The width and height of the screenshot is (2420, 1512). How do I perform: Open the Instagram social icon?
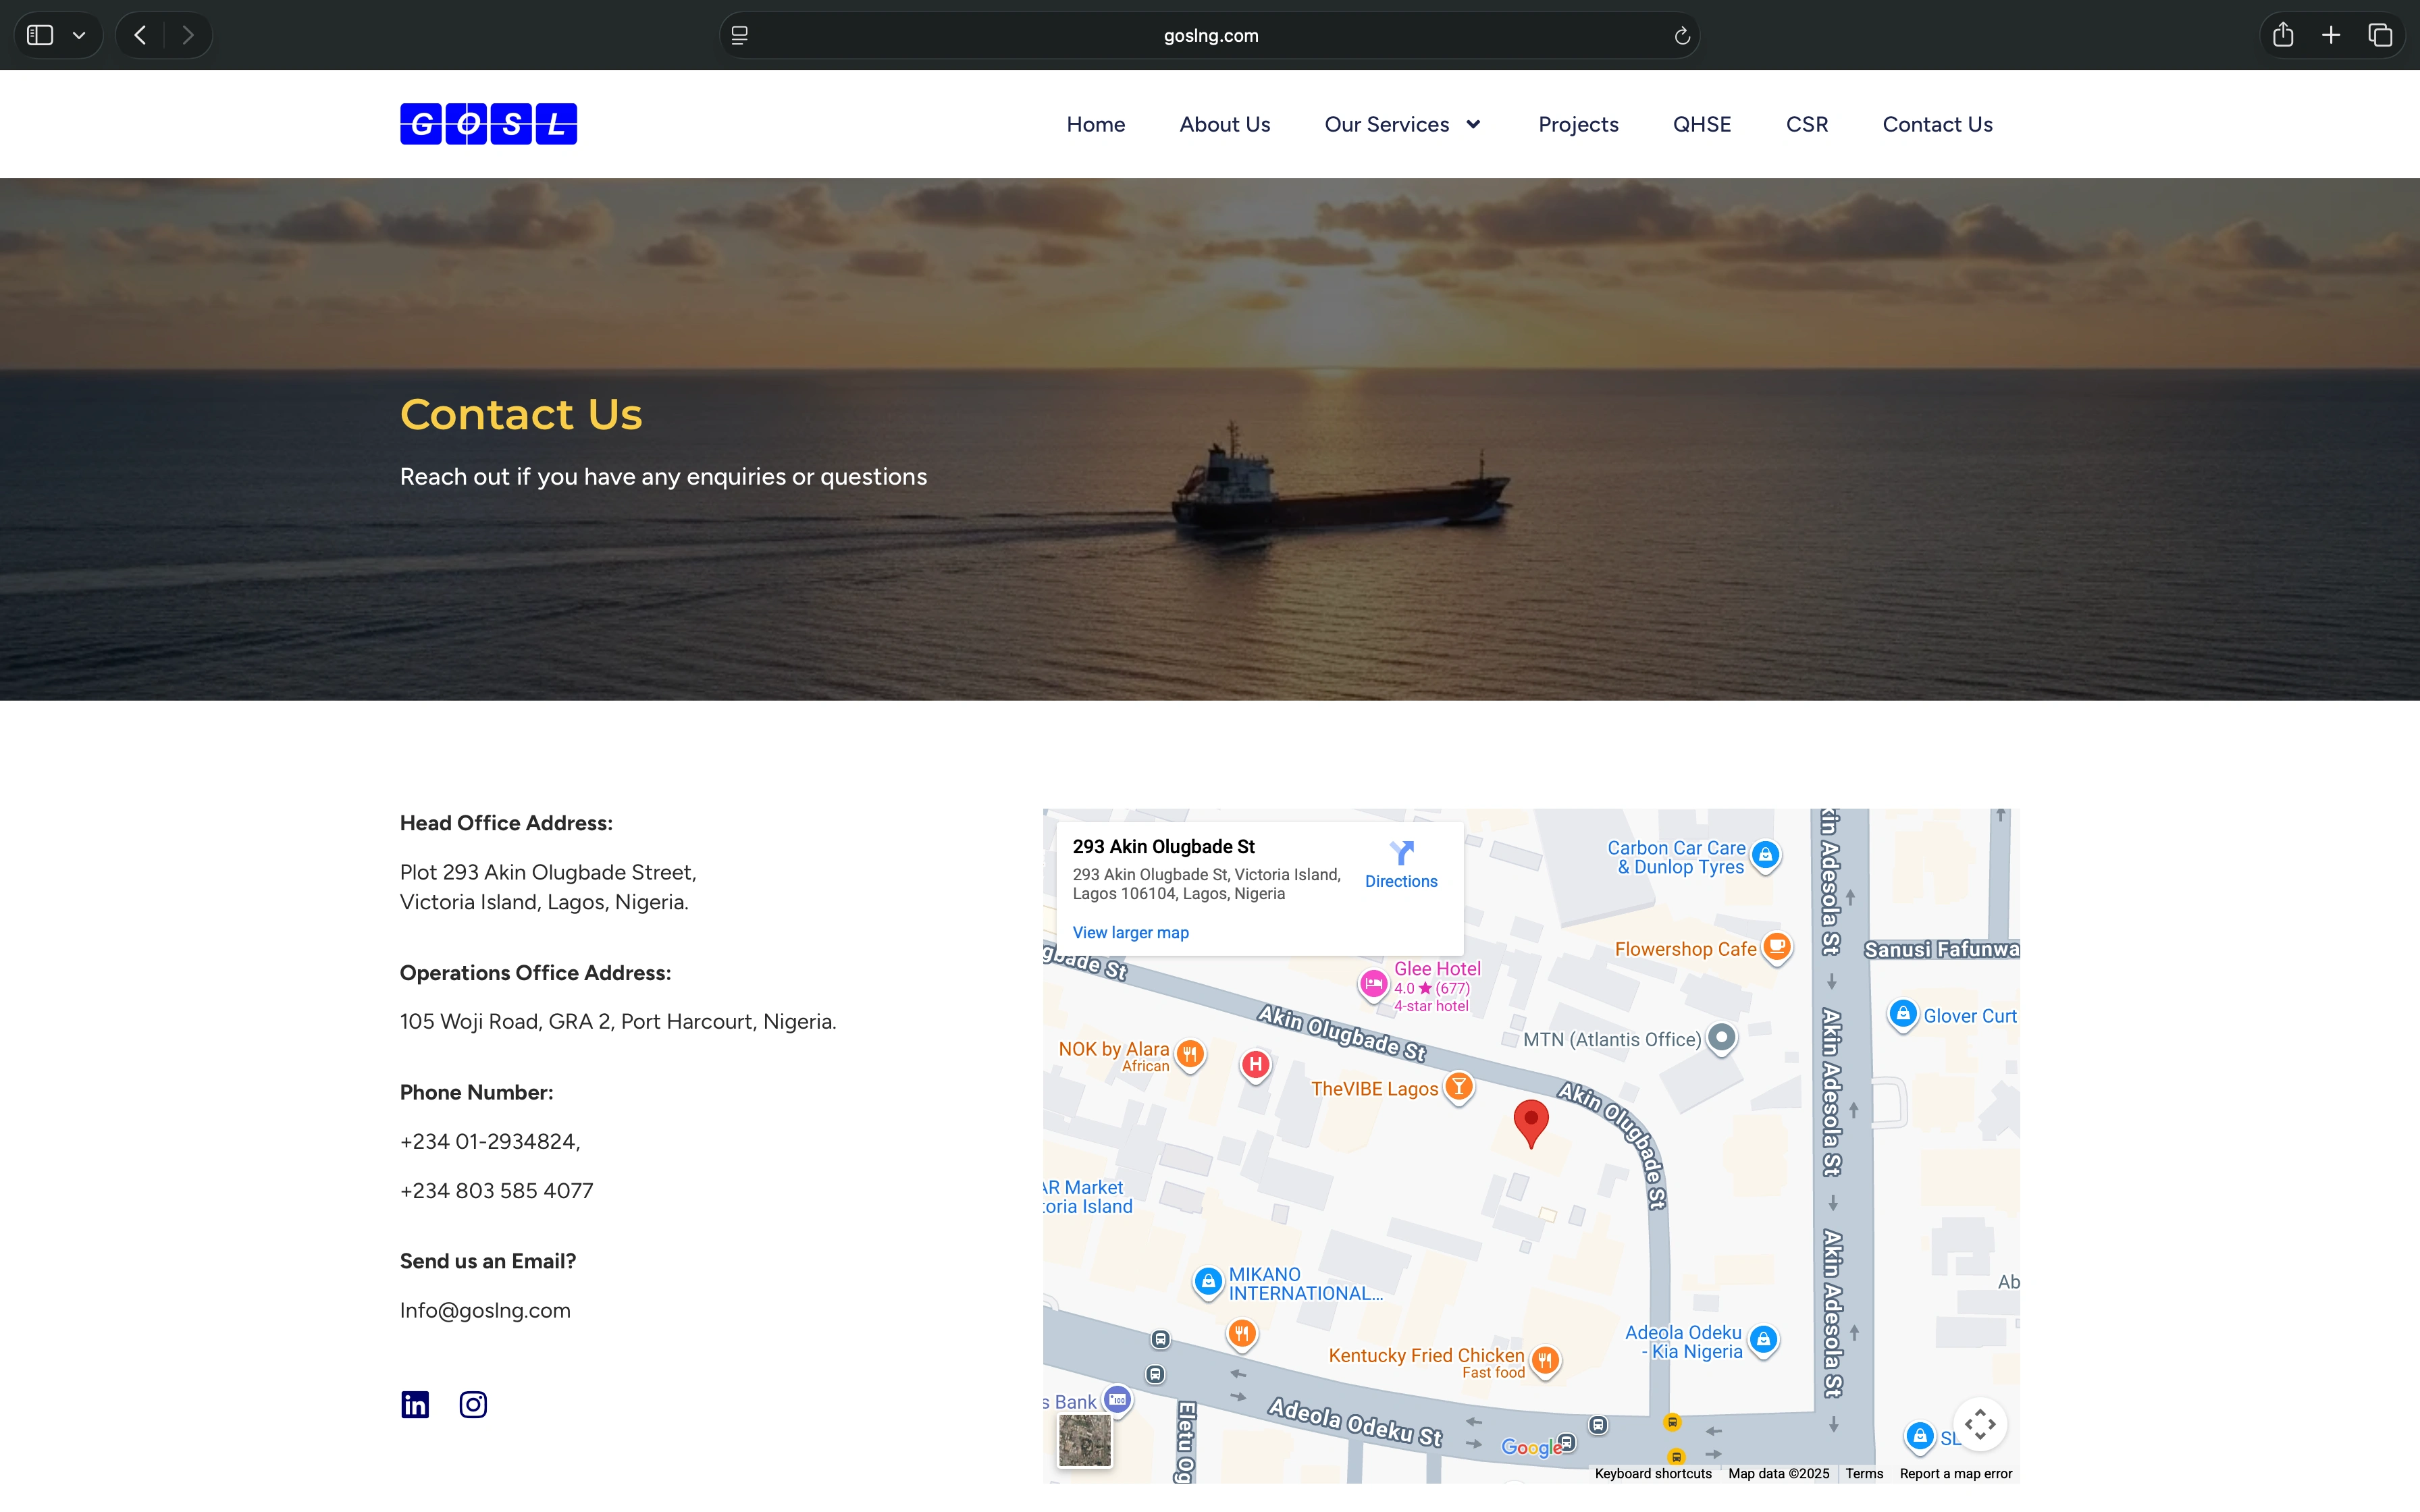pos(473,1404)
